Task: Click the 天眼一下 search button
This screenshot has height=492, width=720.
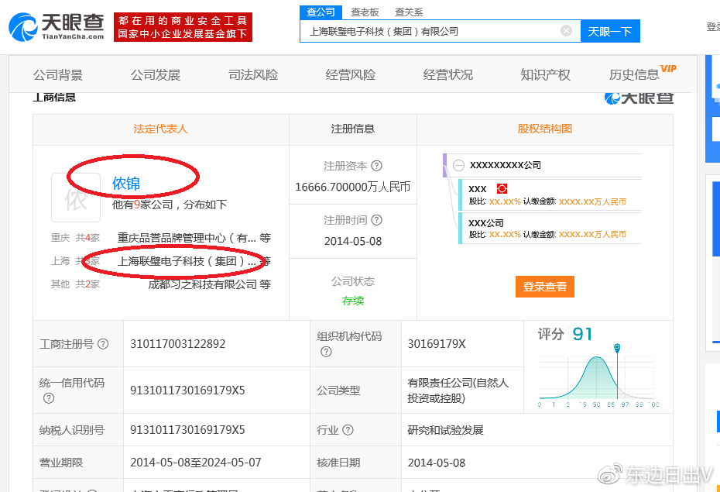Action: 610,31
